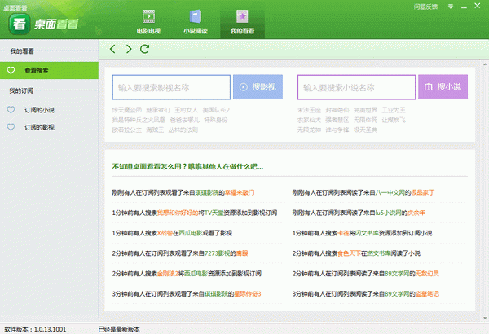This screenshot has width=489, height=334.
Task: Click the scrollbar down arrow
Action: point(485,318)
